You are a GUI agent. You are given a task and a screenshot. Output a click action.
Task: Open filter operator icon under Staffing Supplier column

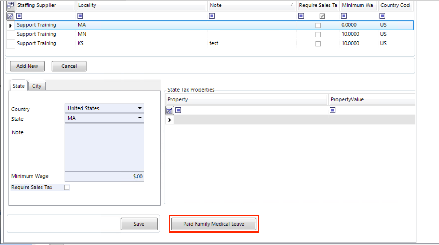pos(19,16)
